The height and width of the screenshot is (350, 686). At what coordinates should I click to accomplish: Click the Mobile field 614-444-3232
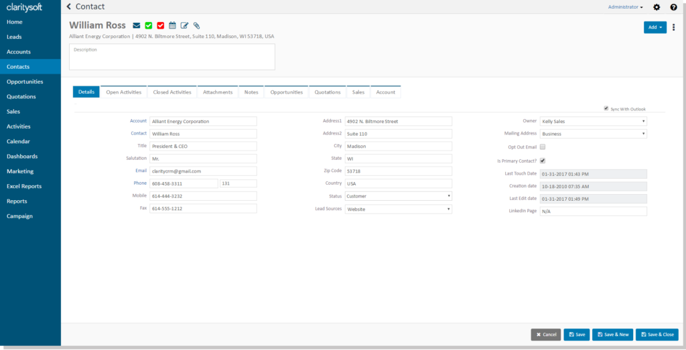click(203, 196)
